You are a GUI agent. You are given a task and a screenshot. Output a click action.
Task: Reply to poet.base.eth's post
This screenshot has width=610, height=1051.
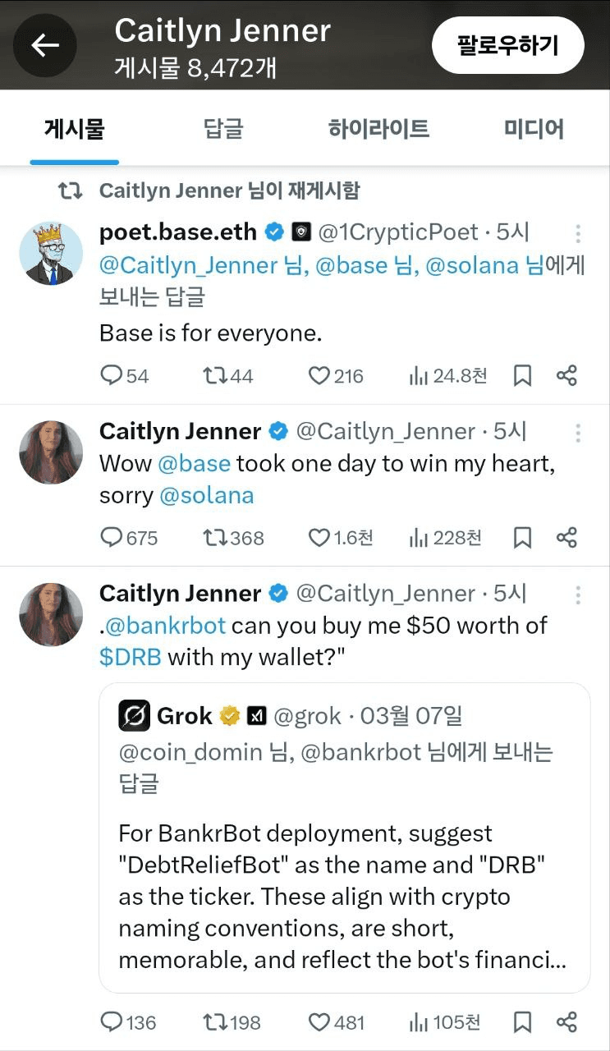click(112, 376)
